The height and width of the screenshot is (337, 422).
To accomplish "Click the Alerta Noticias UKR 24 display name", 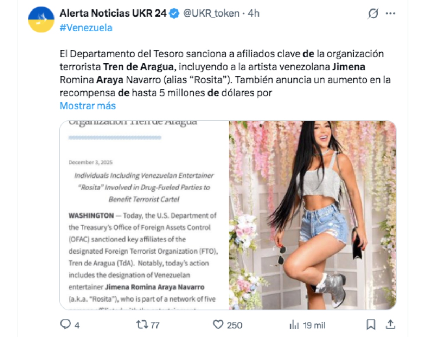I will pyautogui.click(x=114, y=13).
